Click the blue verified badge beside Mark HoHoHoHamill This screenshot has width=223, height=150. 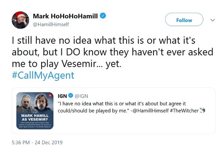click(x=103, y=16)
